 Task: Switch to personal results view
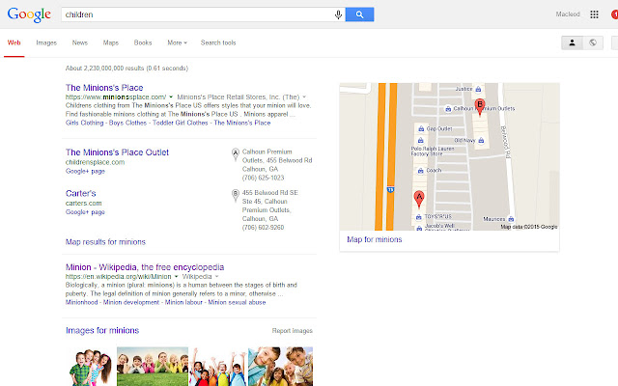tap(572, 42)
